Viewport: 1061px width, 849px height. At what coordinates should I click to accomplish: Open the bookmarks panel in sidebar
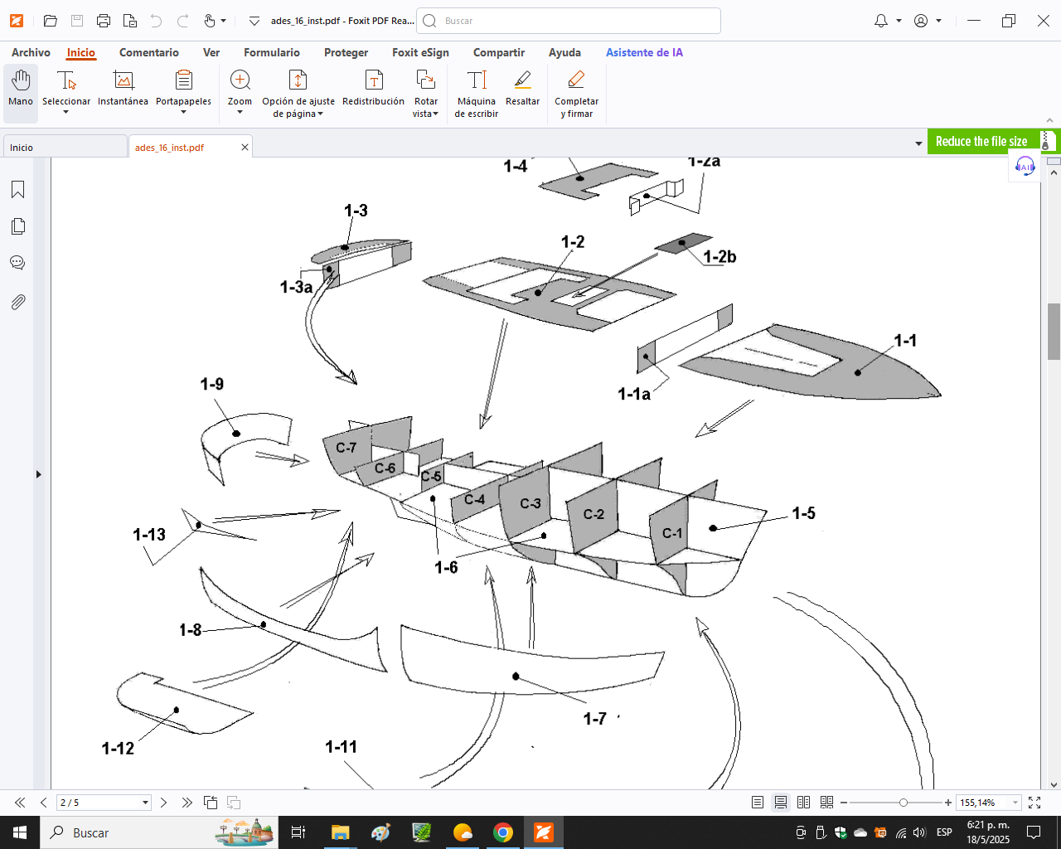(17, 190)
